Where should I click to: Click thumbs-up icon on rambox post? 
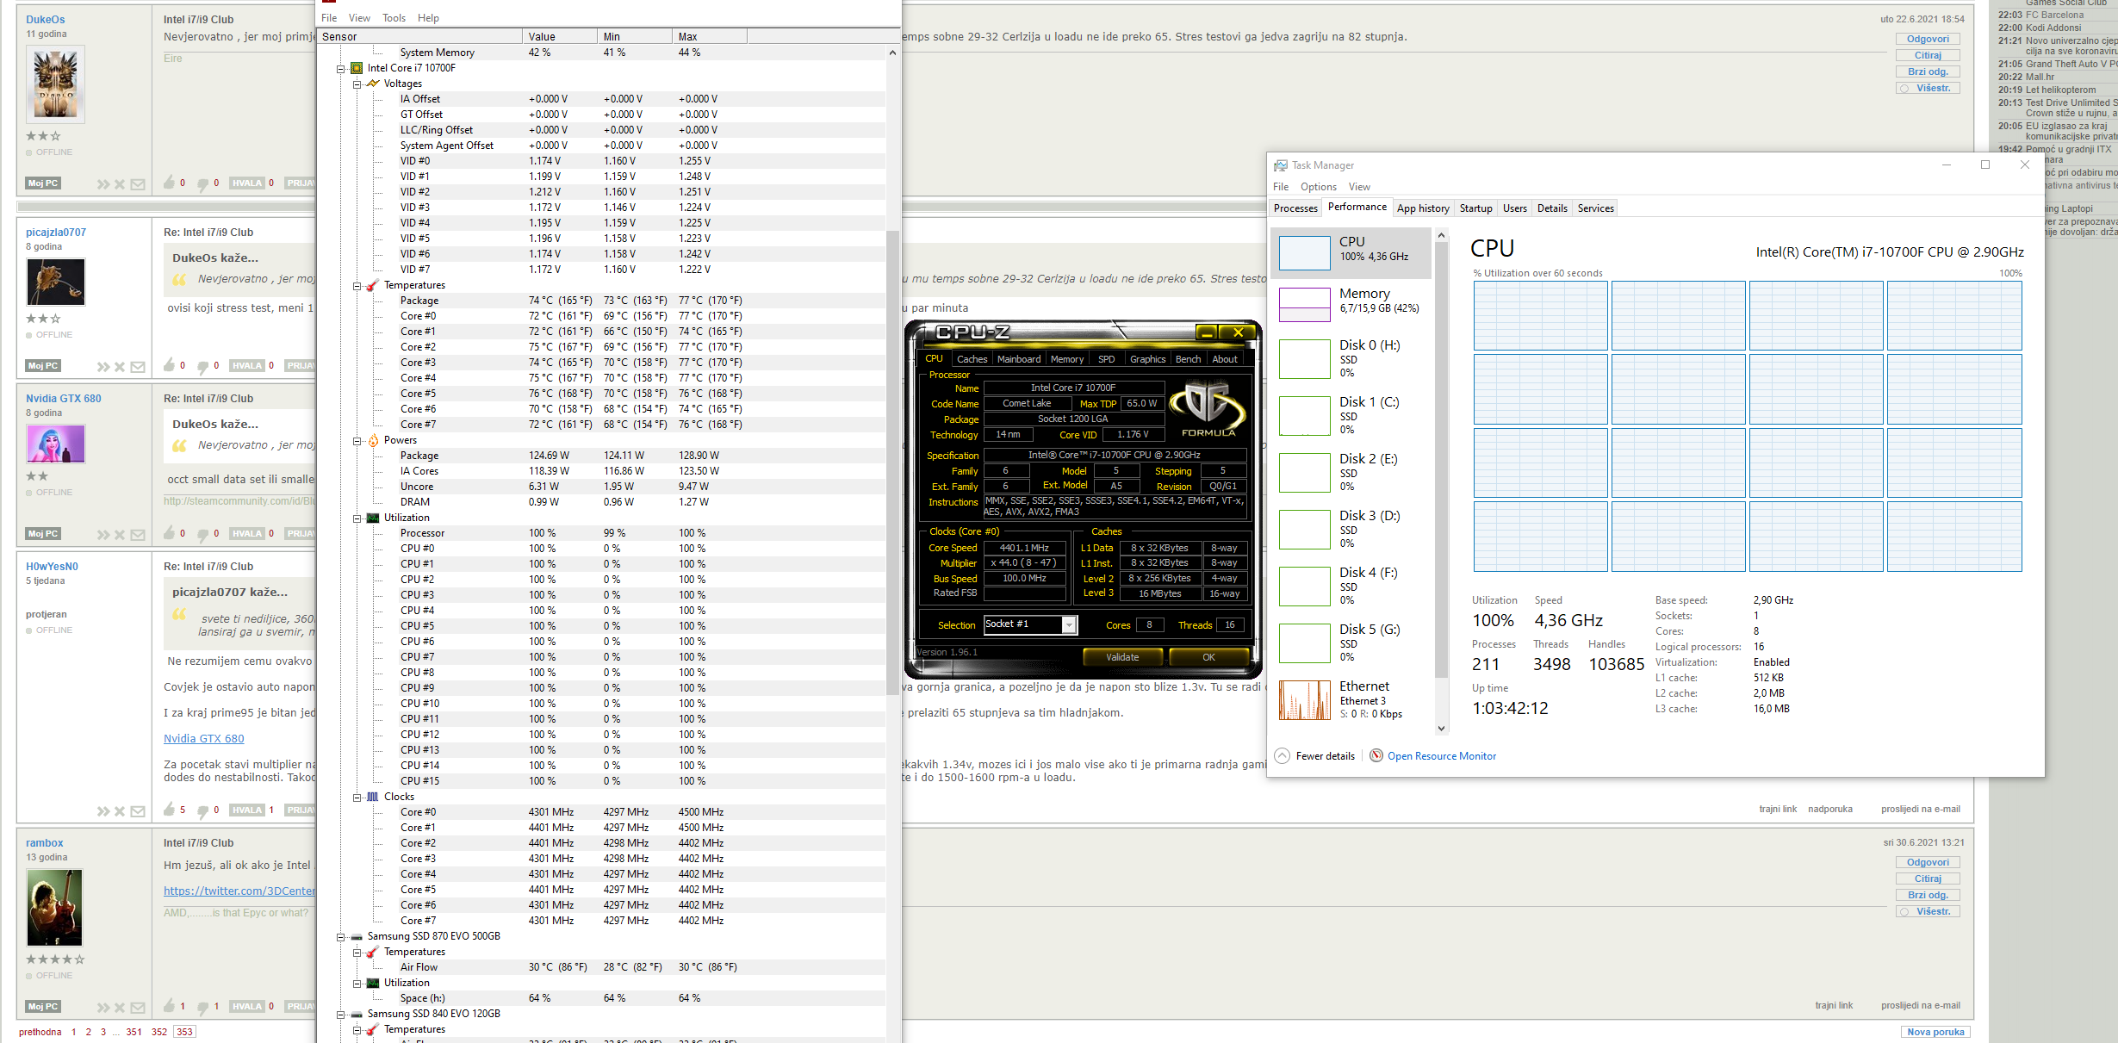pos(170,1006)
